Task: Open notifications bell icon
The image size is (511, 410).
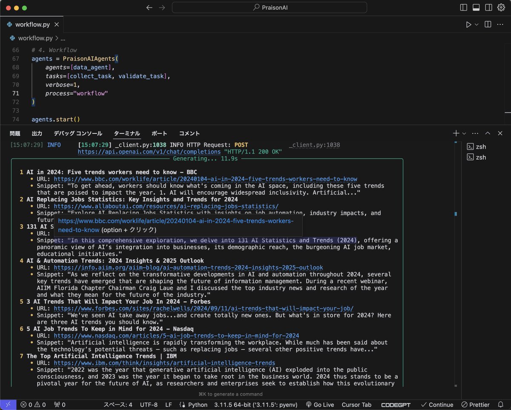Action: click(x=502, y=405)
